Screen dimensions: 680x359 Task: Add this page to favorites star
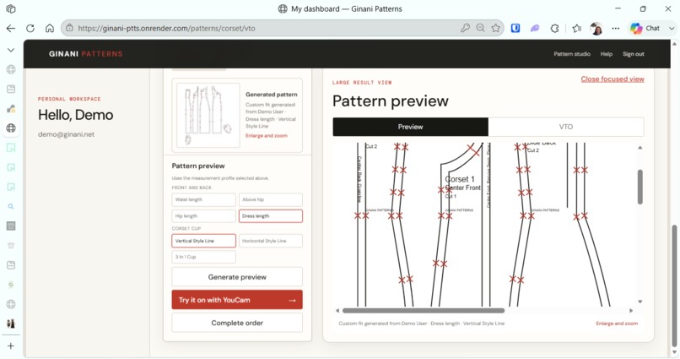click(x=495, y=28)
